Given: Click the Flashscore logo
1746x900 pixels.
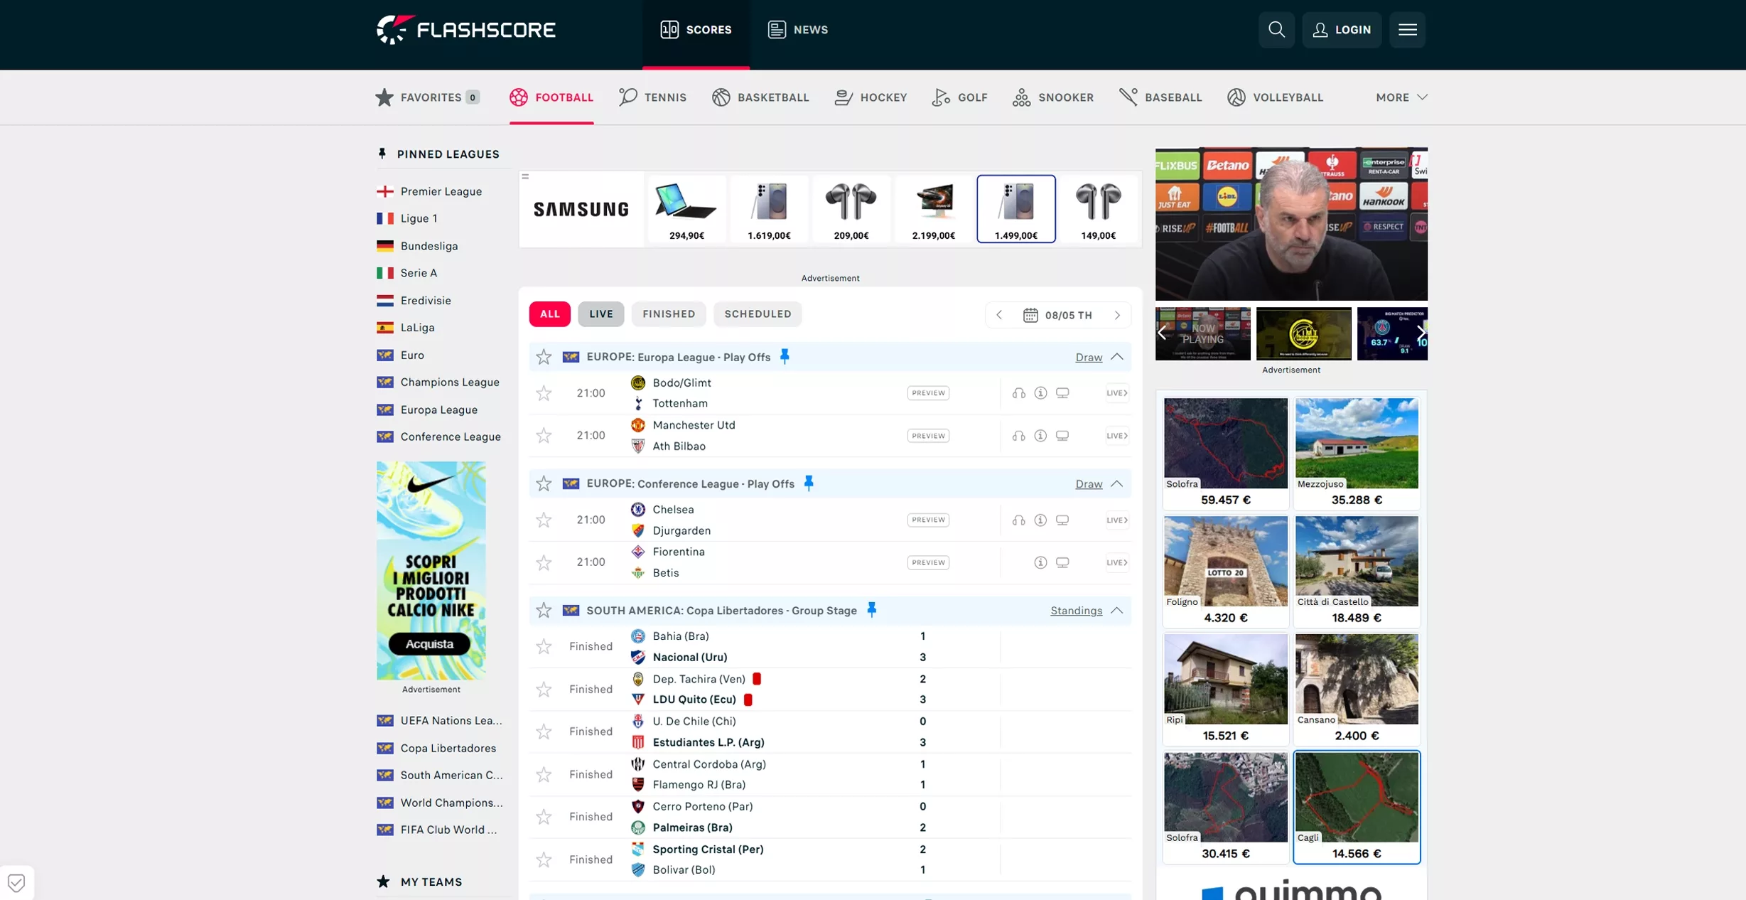Looking at the screenshot, I should [466, 30].
